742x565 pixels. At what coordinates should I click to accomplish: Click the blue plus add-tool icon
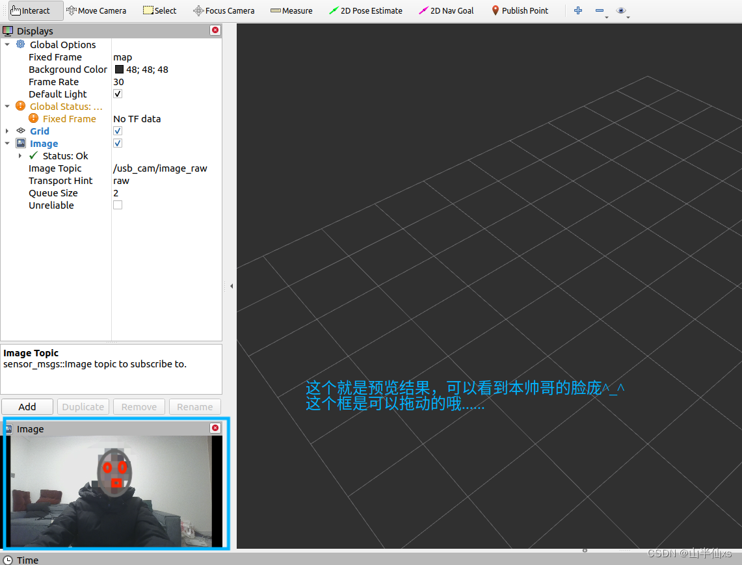tap(577, 10)
